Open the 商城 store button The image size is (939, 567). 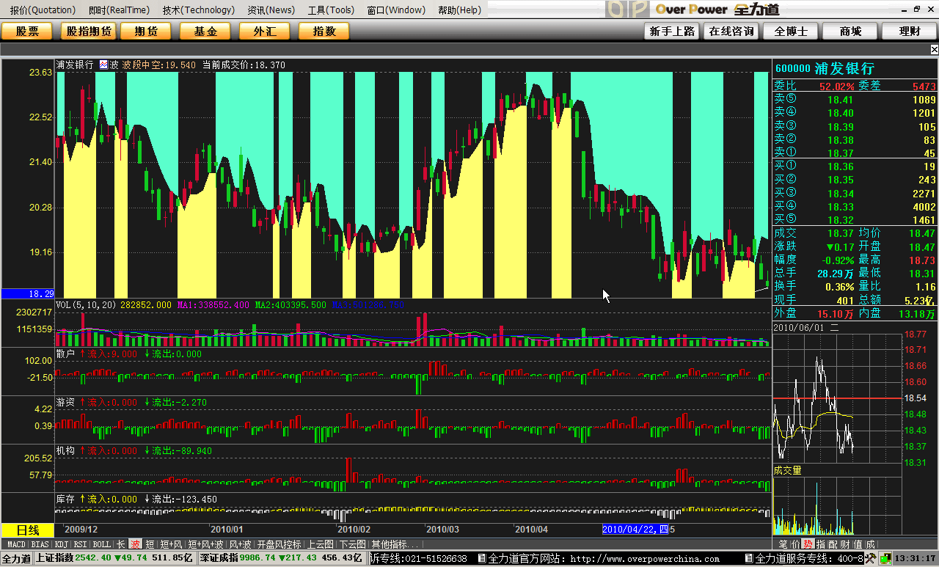click(x=850, y=31)
